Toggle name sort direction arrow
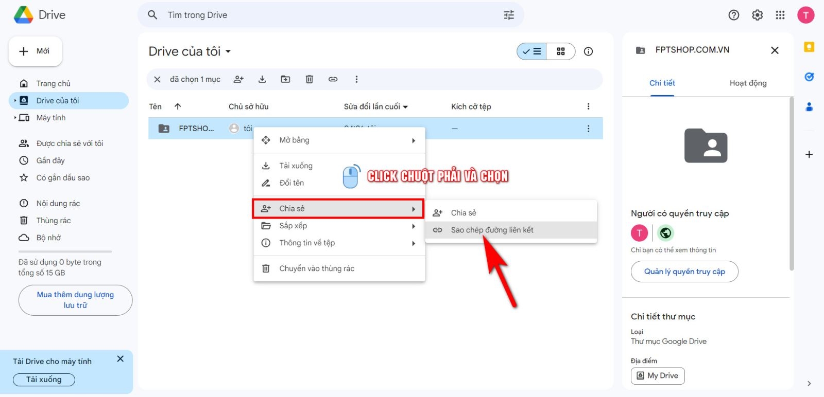Viewport: 824px width, 397px height. (x=178, y=106)
